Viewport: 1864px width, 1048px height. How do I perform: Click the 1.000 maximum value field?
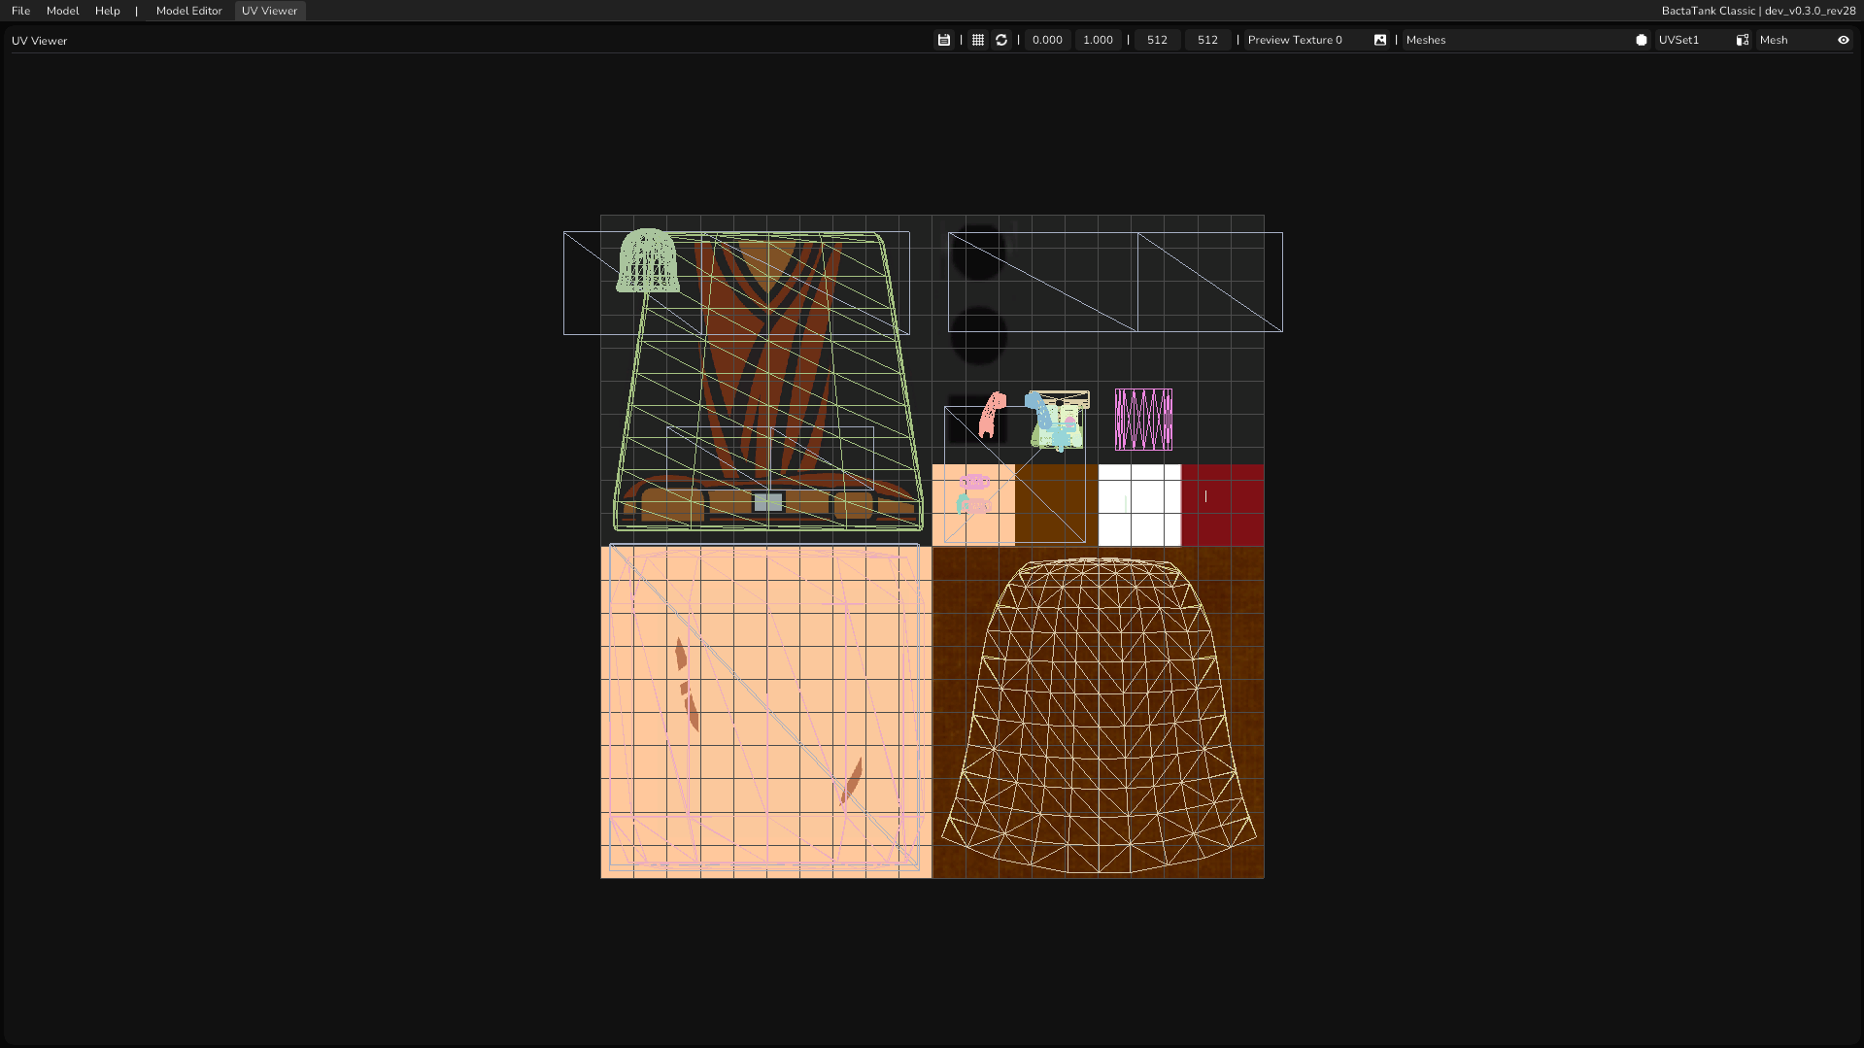(1099, 40)
